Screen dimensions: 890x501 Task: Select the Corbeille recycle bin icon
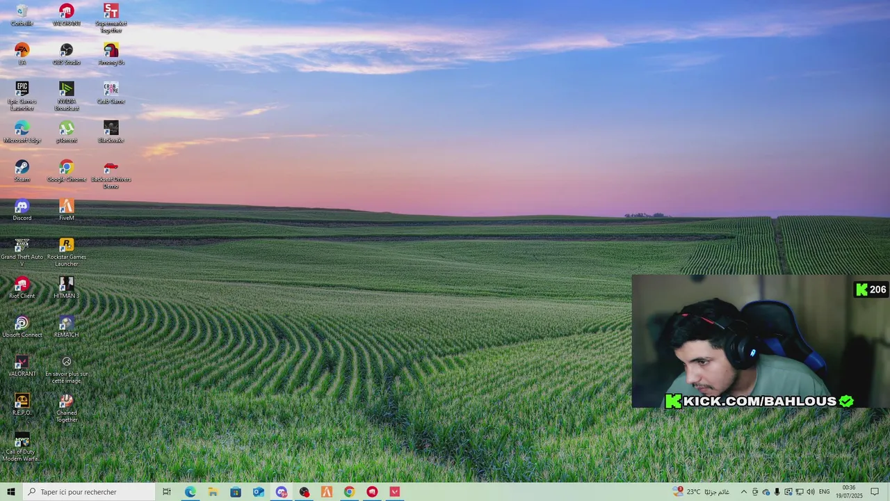22,15
